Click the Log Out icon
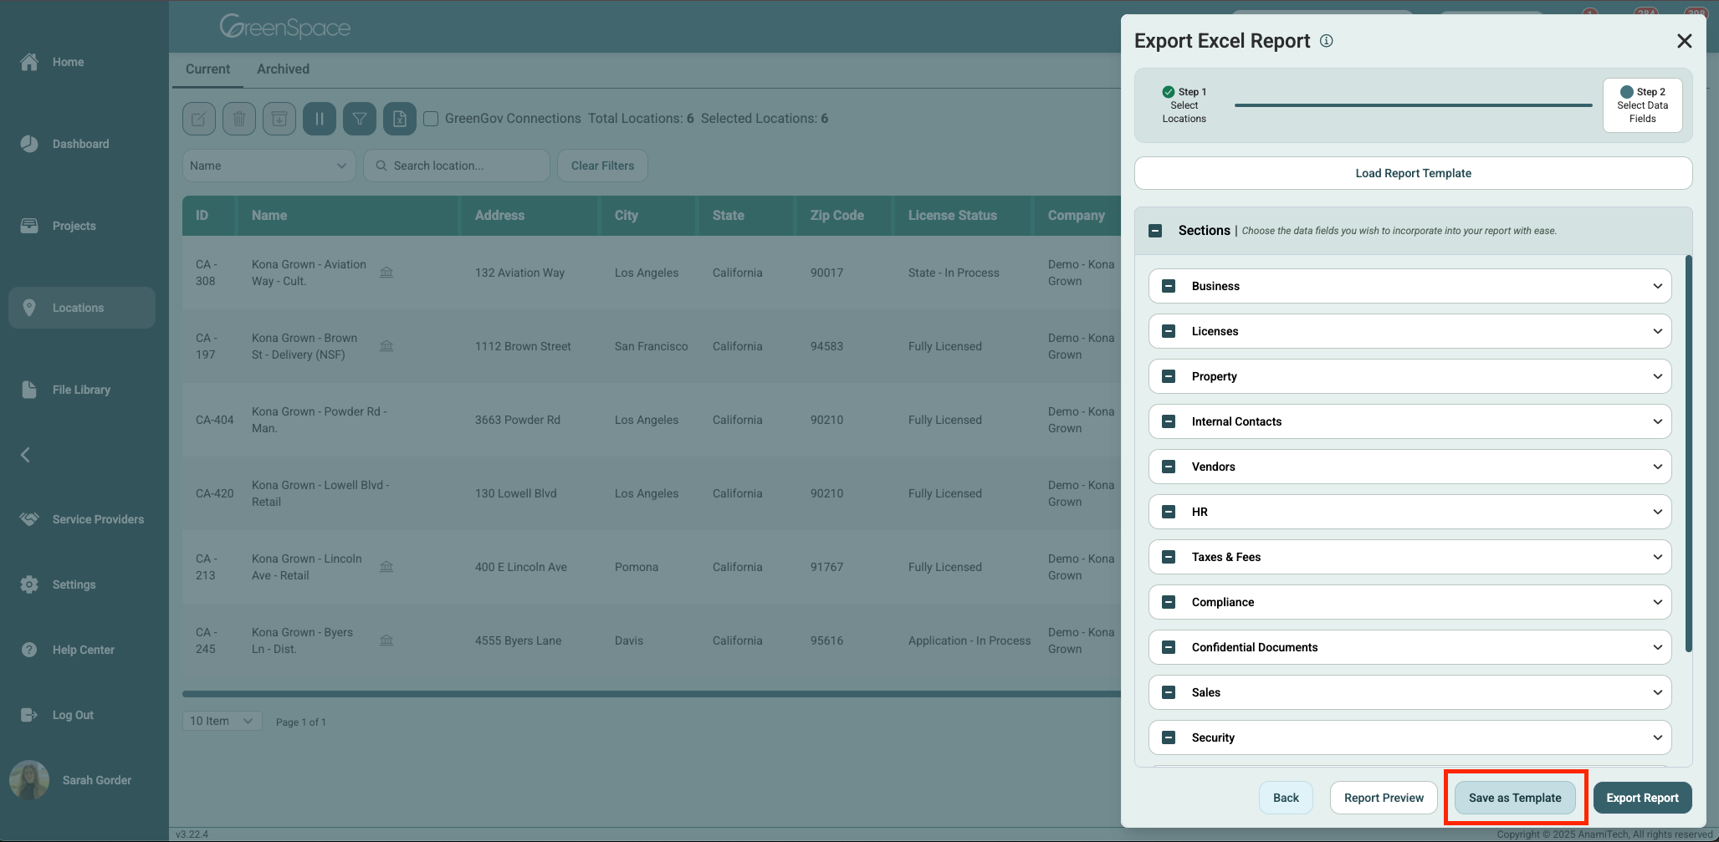 (29, 715)
